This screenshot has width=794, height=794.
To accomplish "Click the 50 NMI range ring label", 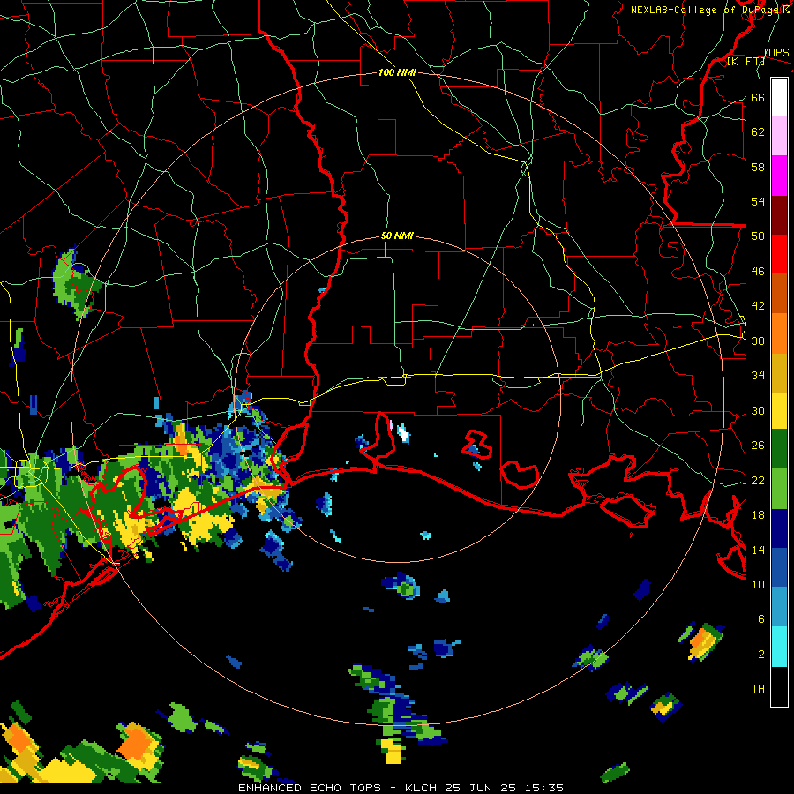I will click(x=397, y=236).
